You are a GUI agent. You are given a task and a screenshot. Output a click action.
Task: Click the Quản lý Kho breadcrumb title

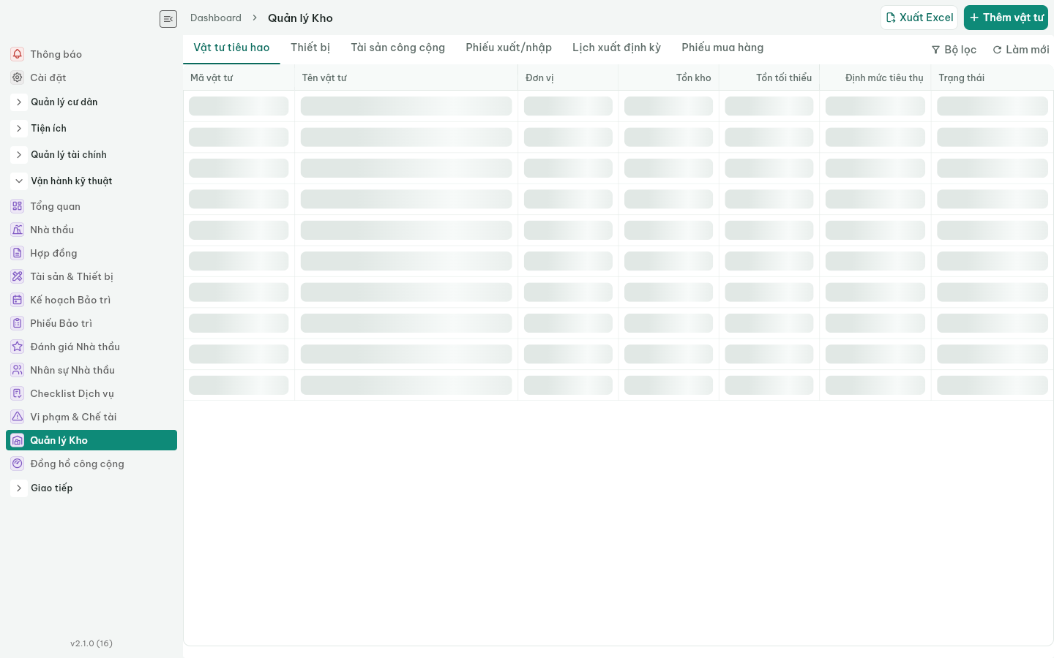point(300,18)
